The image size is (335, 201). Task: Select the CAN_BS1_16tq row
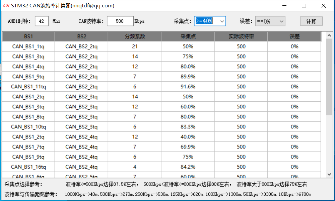point(28,167)
